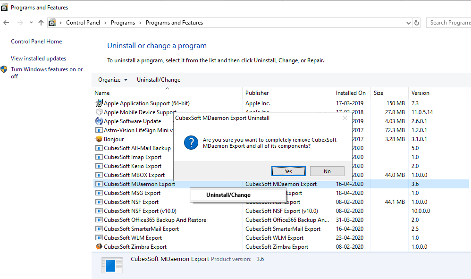
Task: Sort by the Publisher column header
Action: [x=287, y=93]
